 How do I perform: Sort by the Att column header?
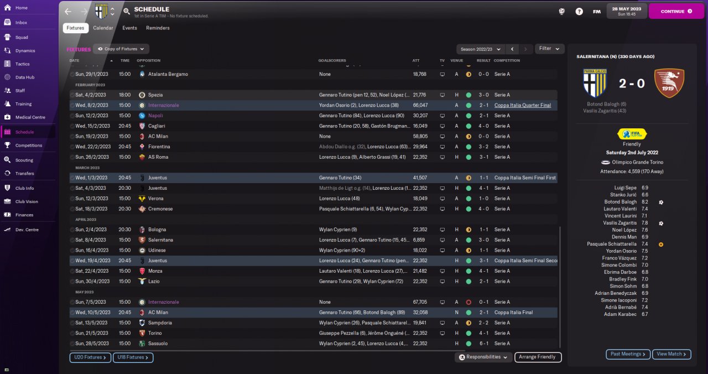coord(416,60)
